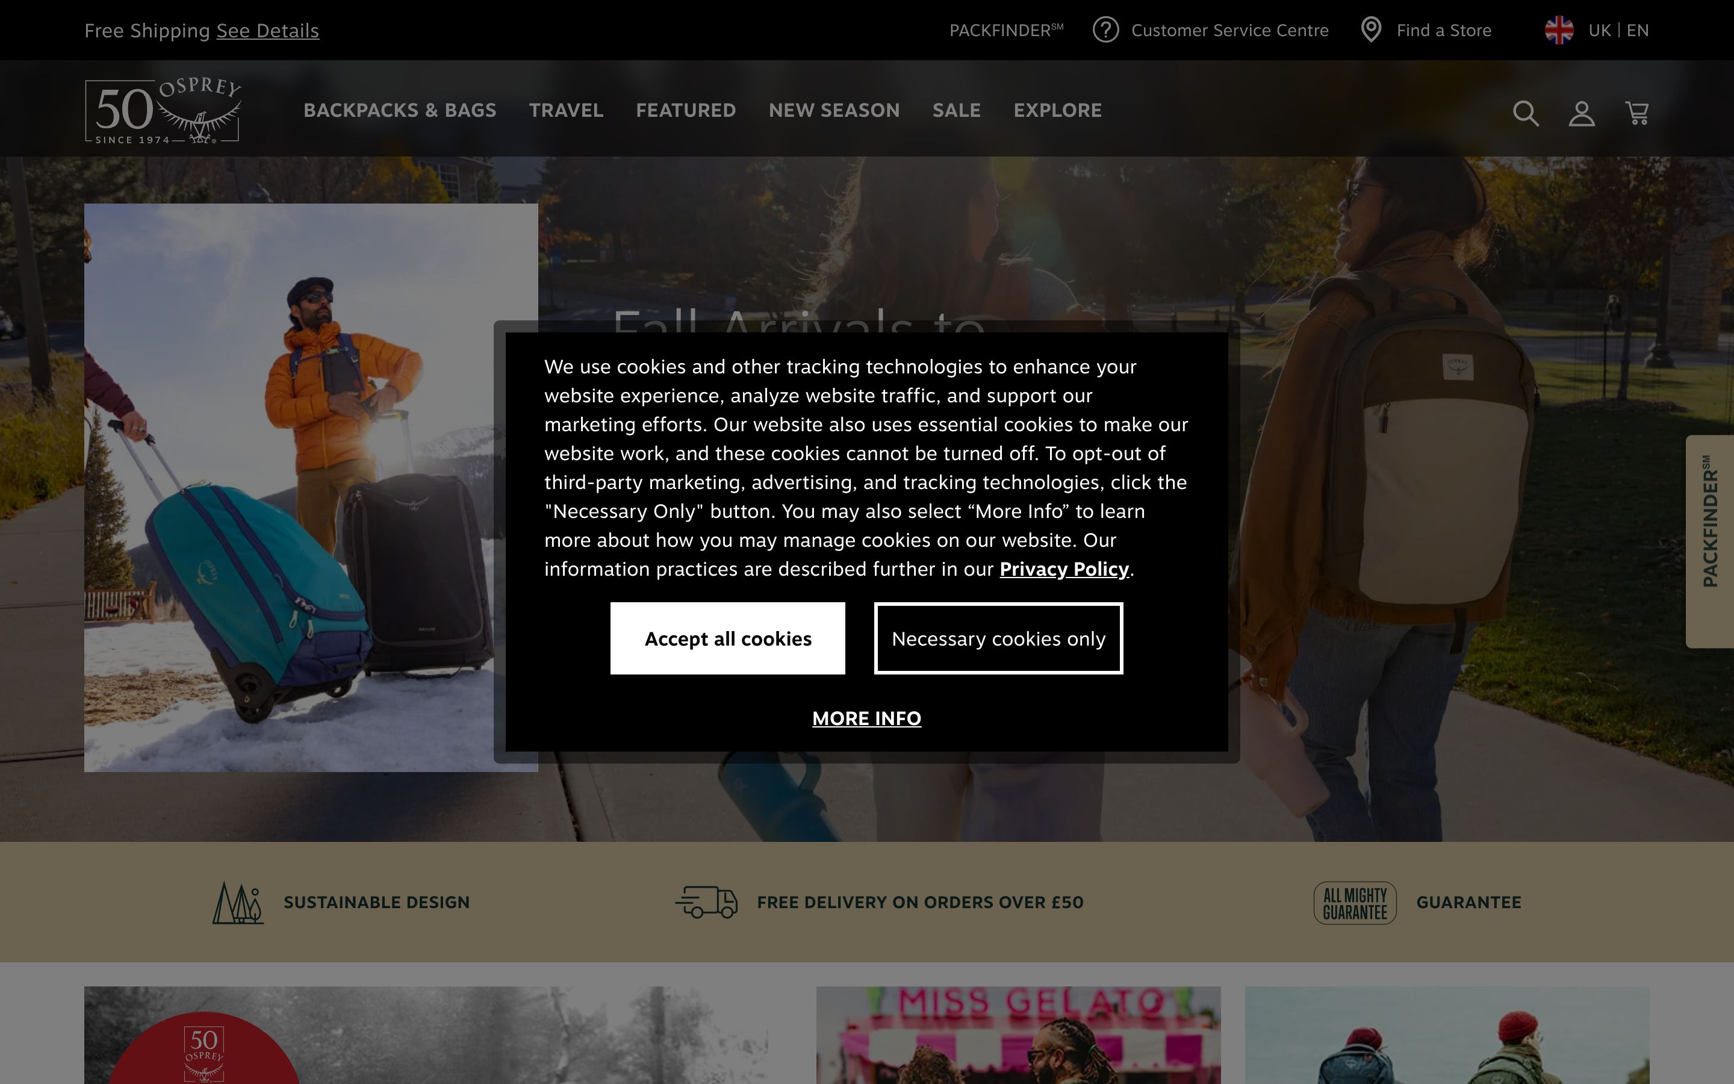Accept all cookies
The image size is (1734, 1084).
point(727,638)
